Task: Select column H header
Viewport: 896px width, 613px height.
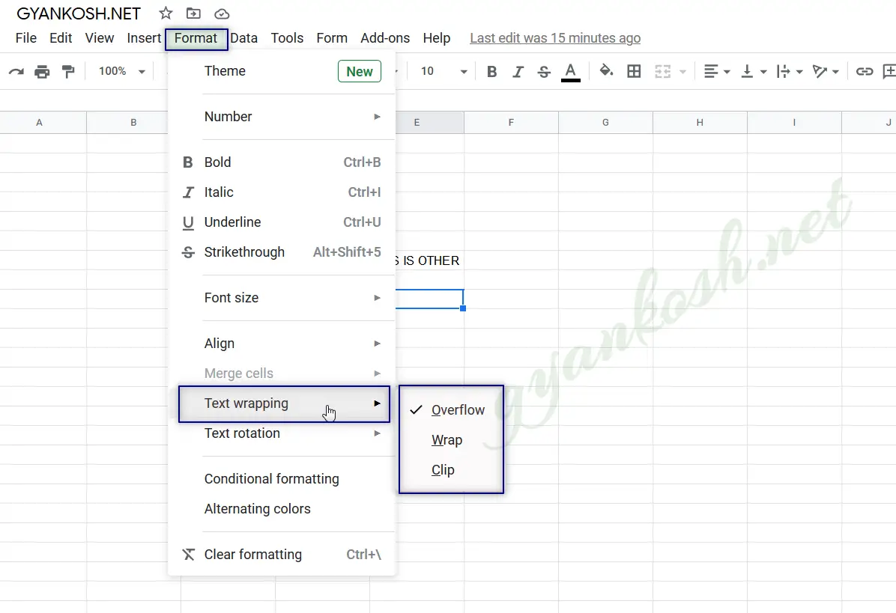Action: click(700, 123)
